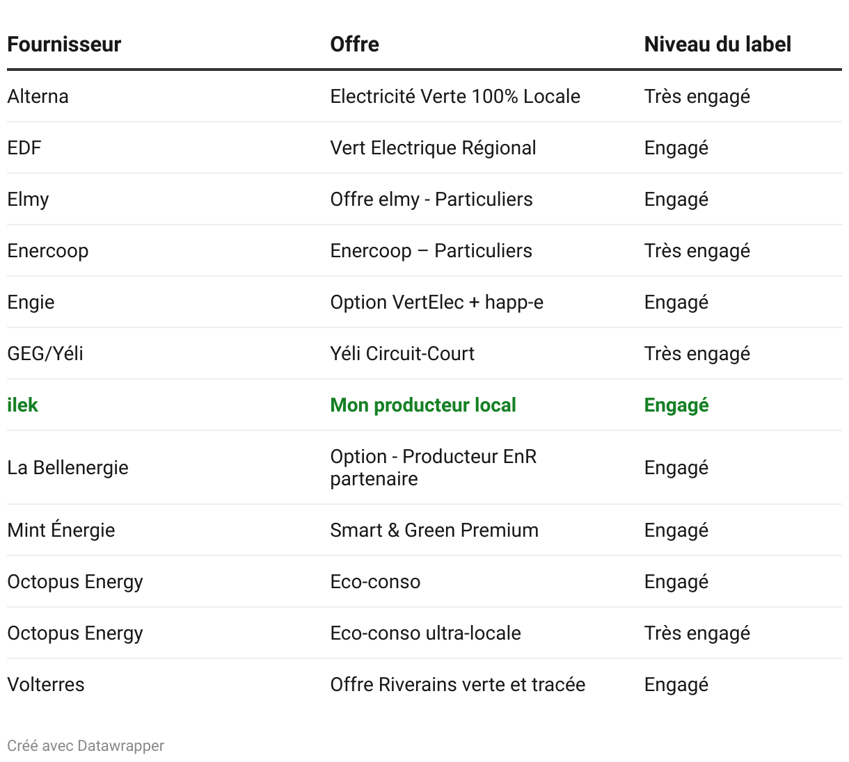The image size is (849, 762).
Task: Select the Offre elmy - Particuliers cell
Action: click(431, 200)
